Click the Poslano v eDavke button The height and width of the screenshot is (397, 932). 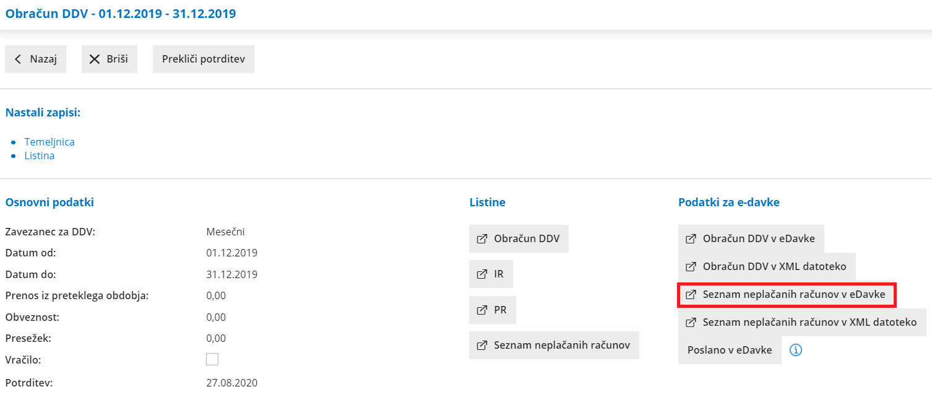pyautogui.click(x=730, y=350)
